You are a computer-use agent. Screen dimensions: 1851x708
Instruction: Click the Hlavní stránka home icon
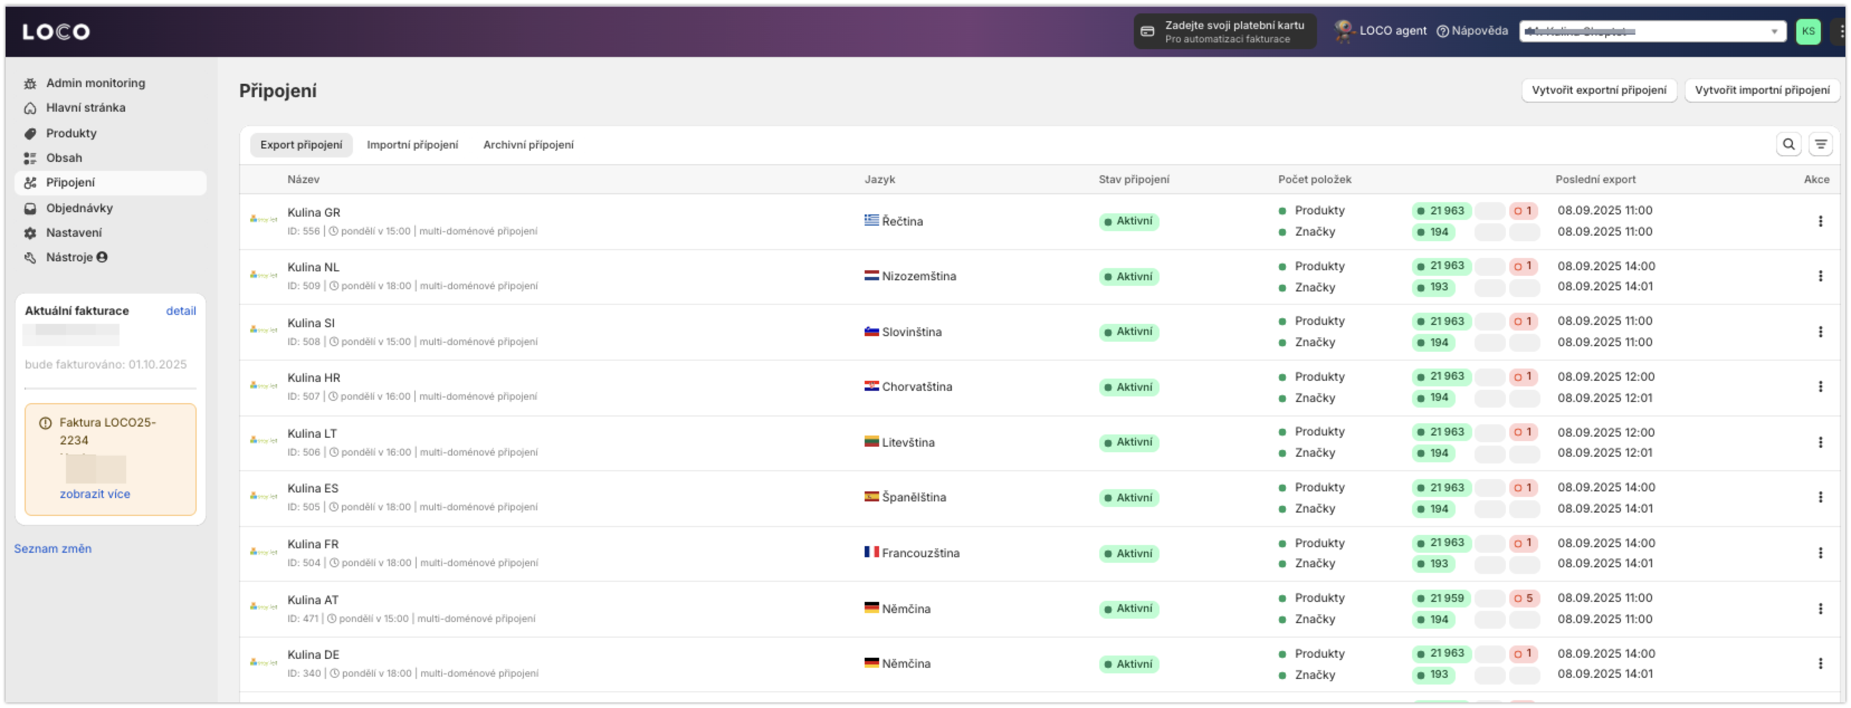[30, 108]
